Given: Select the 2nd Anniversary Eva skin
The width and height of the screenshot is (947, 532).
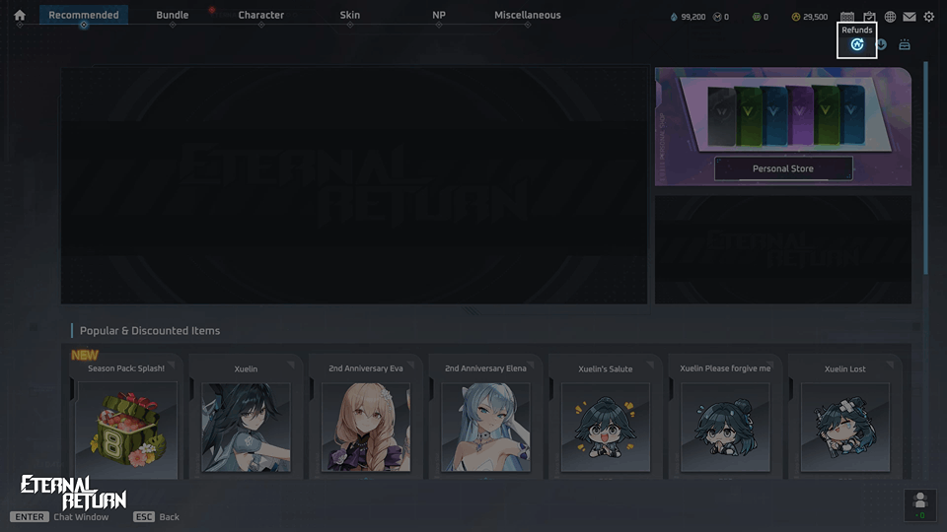Looking at the screenshot, I should [x=365, y=416].
